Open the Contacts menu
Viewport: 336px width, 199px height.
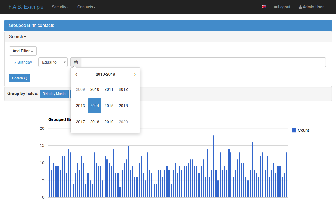tap(86, 7)
